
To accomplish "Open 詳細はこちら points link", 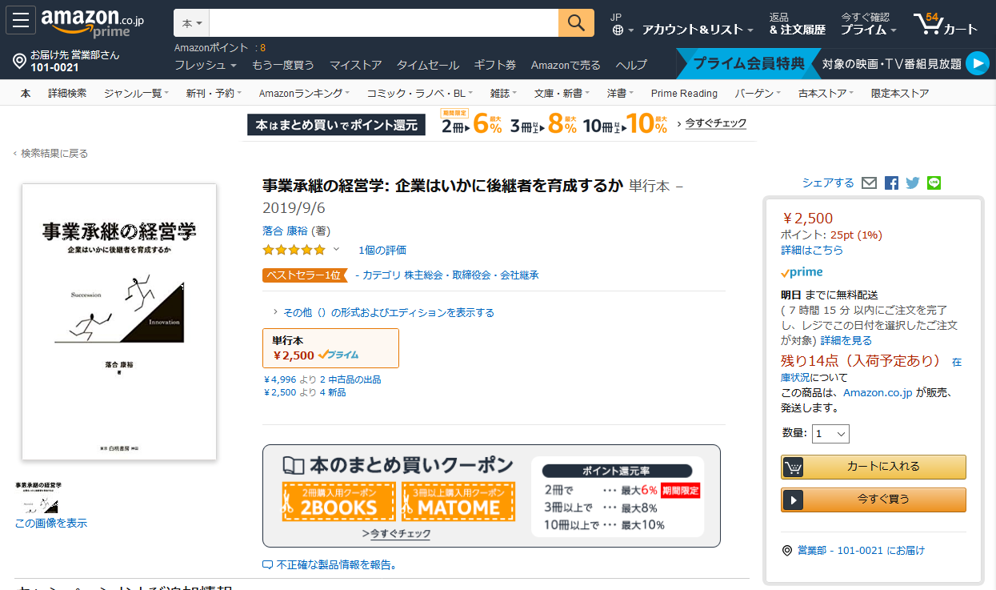I will click(x=812, y=250).
